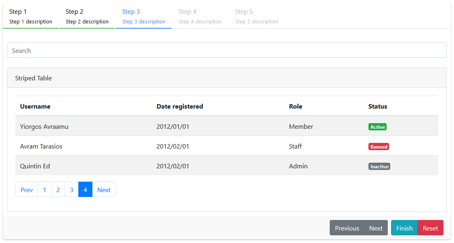Go to pagination page 2

coord(58,190)
